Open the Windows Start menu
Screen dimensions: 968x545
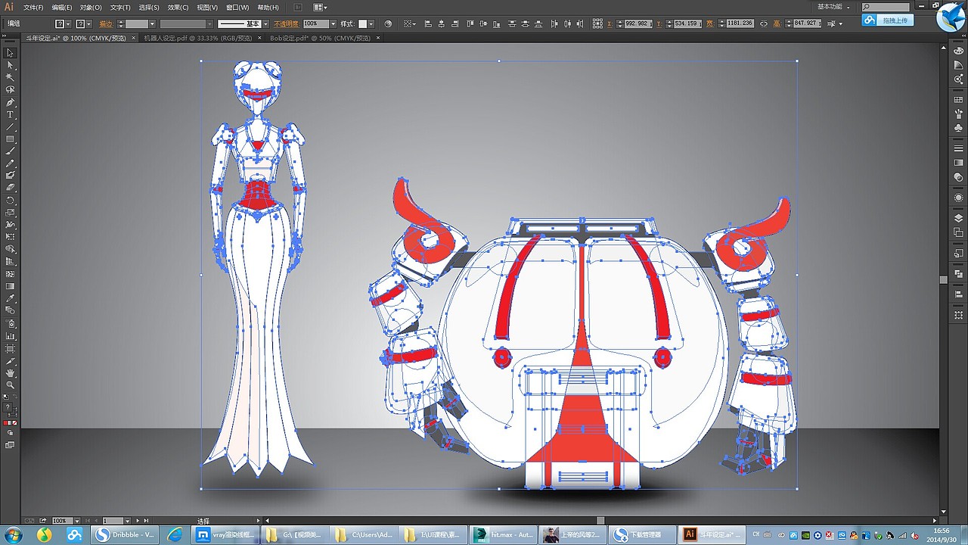14,534
